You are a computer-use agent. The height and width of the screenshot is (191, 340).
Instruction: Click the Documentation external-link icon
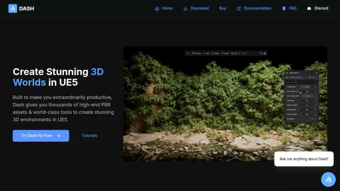click(239, 8)
